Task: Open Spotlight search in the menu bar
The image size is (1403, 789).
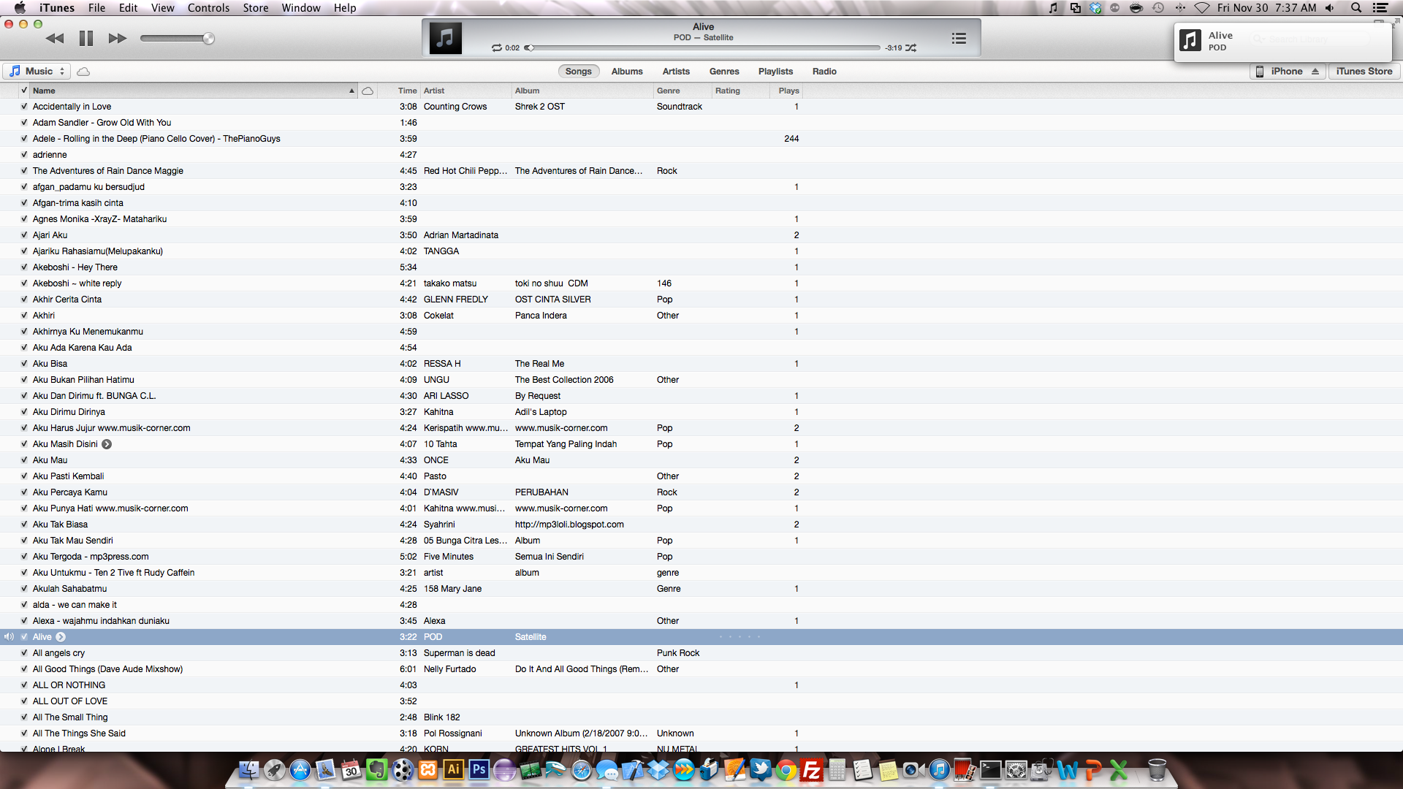Action: [x=1356, y=8]
